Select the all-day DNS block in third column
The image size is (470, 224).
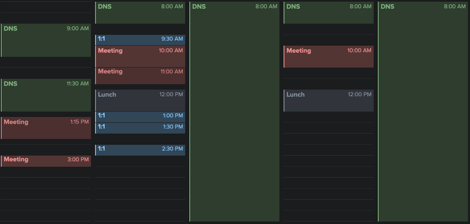point(235,112)
